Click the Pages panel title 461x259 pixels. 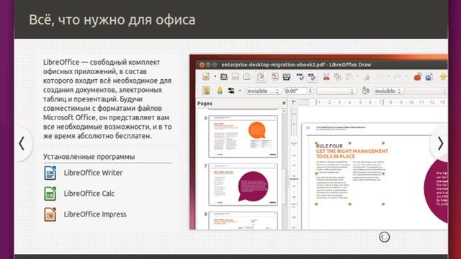205,104
